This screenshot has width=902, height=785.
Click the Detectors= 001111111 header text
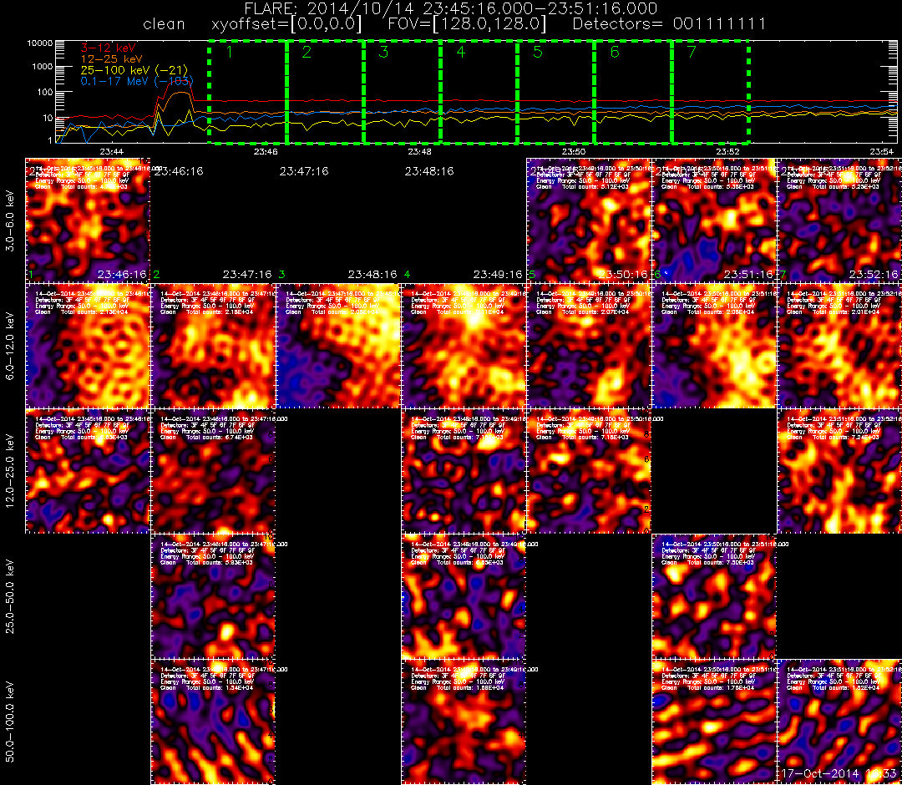pyautogui.click(x=670, y=24)
